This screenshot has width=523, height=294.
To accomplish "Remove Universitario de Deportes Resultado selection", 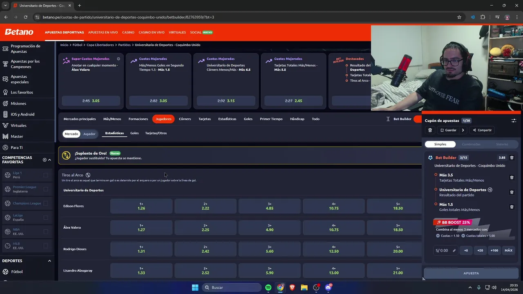I will (x=512, y=192).
